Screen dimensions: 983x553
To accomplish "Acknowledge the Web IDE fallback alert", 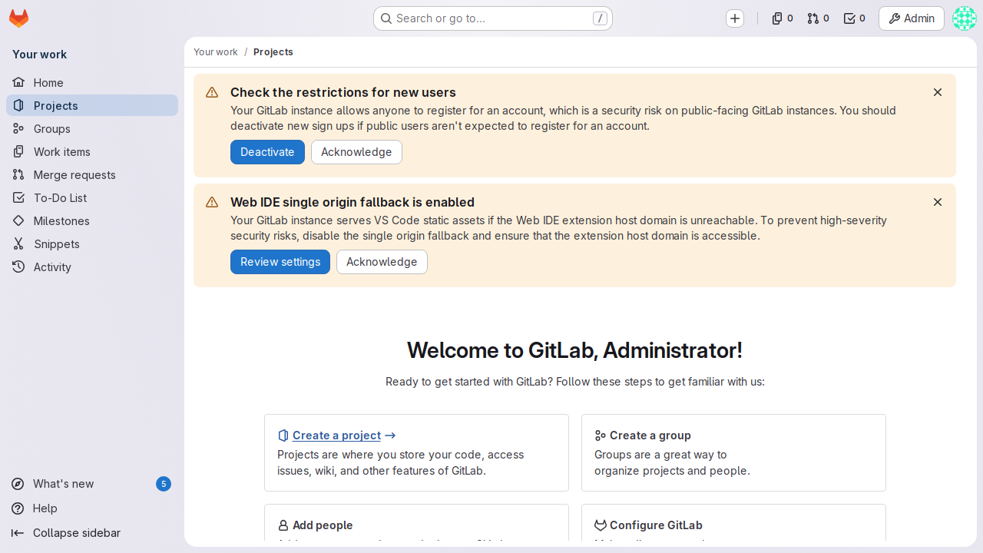I will [382, 262].
